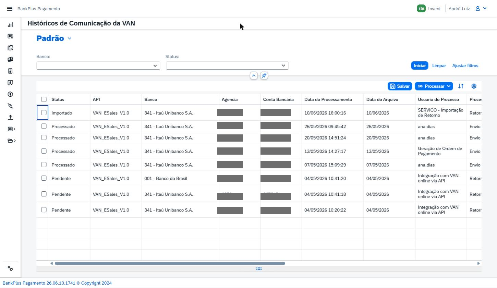Open the approved payment sidebar icon
497x288 pixels.
(10, 83)
